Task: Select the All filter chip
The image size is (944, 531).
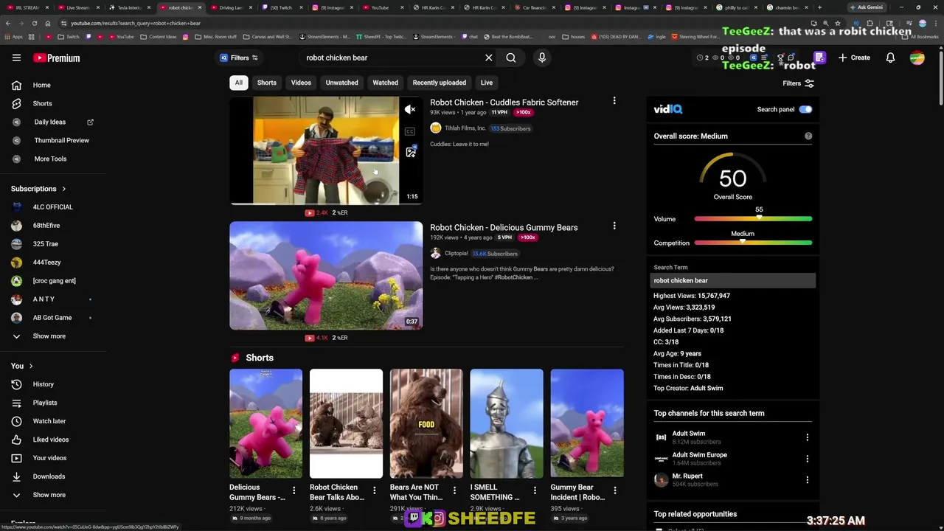Action: (x=238, y=83)
